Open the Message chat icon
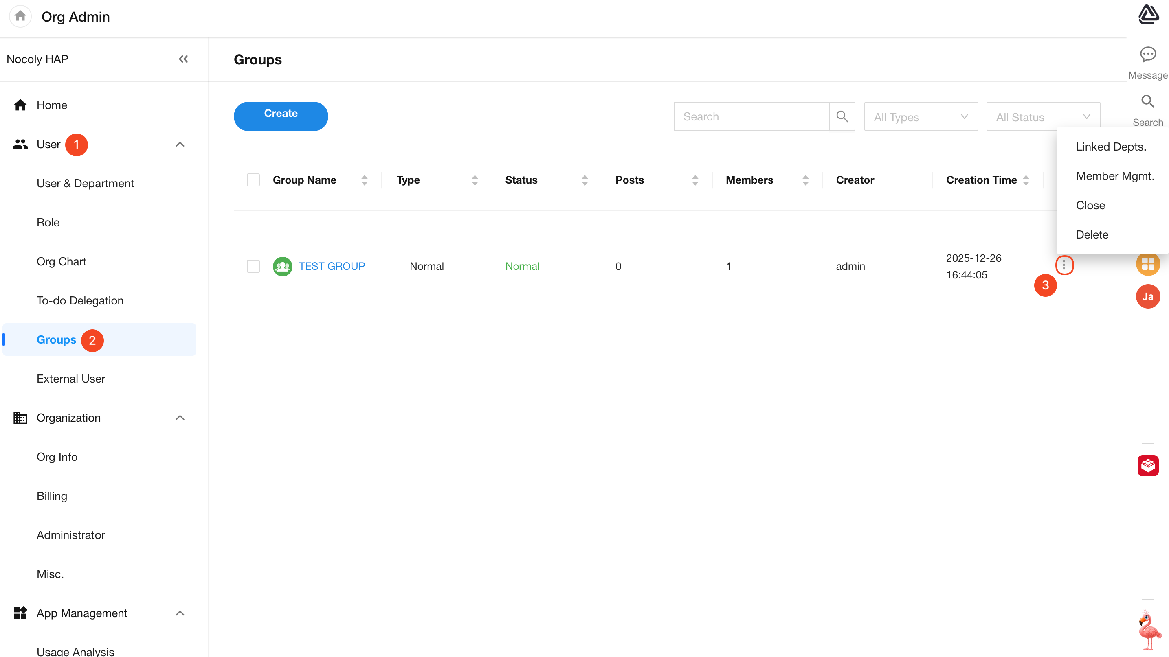 click(1148, 55)
